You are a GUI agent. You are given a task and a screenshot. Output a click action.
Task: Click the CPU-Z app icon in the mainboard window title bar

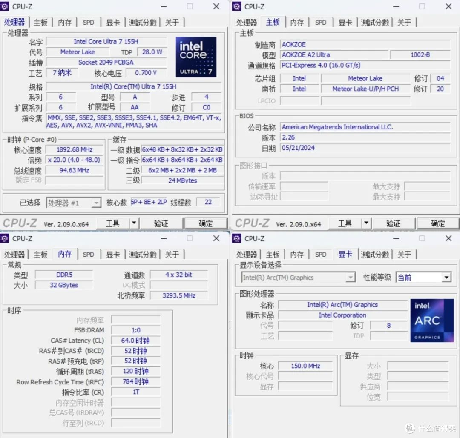(x=236, y=6)
